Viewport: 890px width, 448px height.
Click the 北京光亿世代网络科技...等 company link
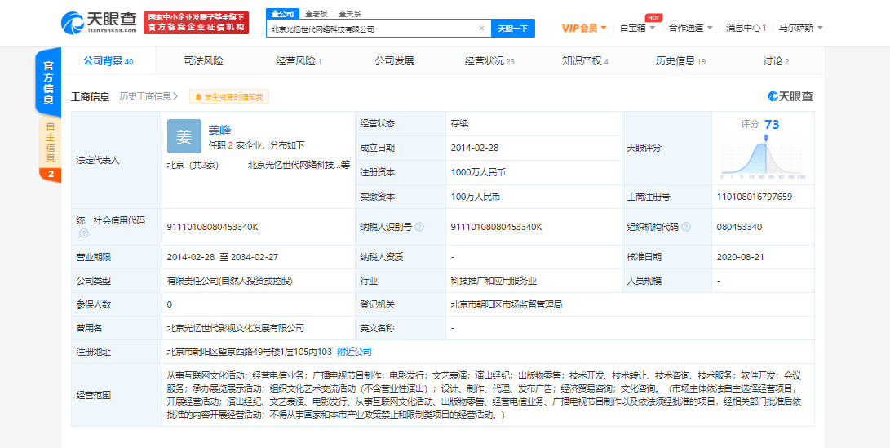299,165
